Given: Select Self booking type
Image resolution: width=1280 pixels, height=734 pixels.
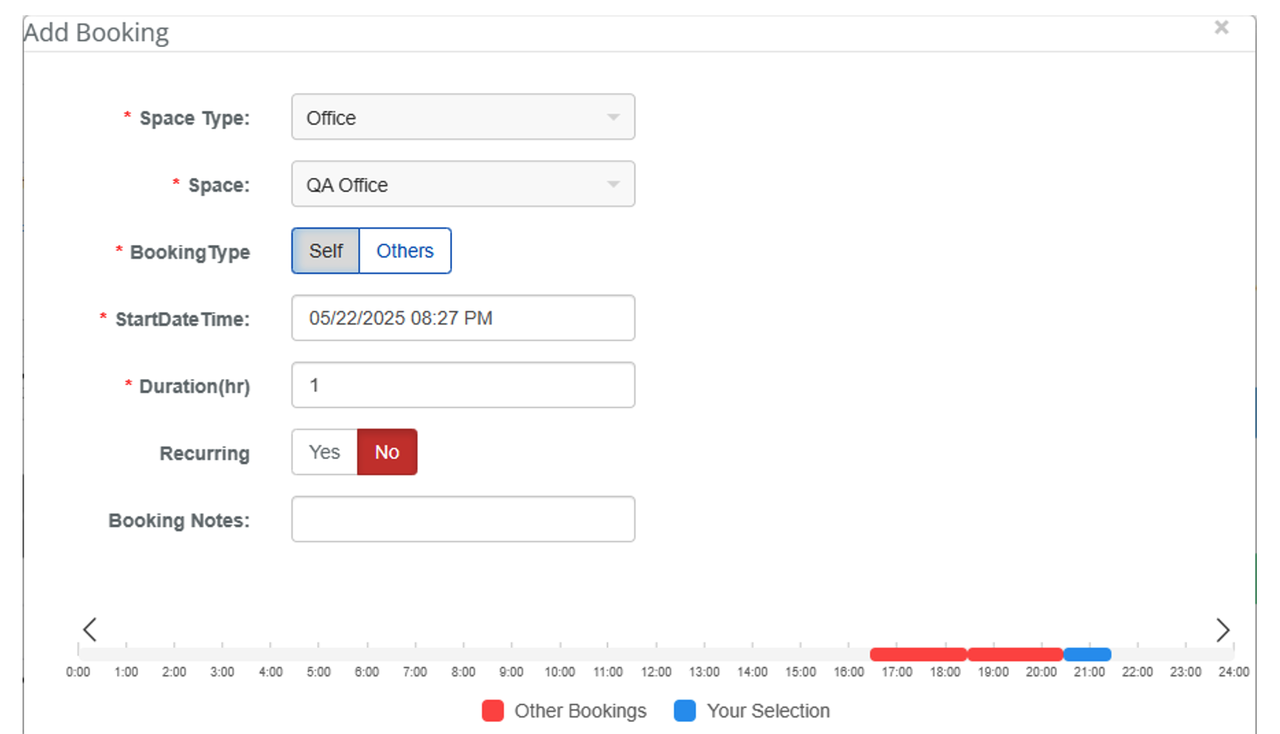Looking at the screenshot, I should pos(325,251).
